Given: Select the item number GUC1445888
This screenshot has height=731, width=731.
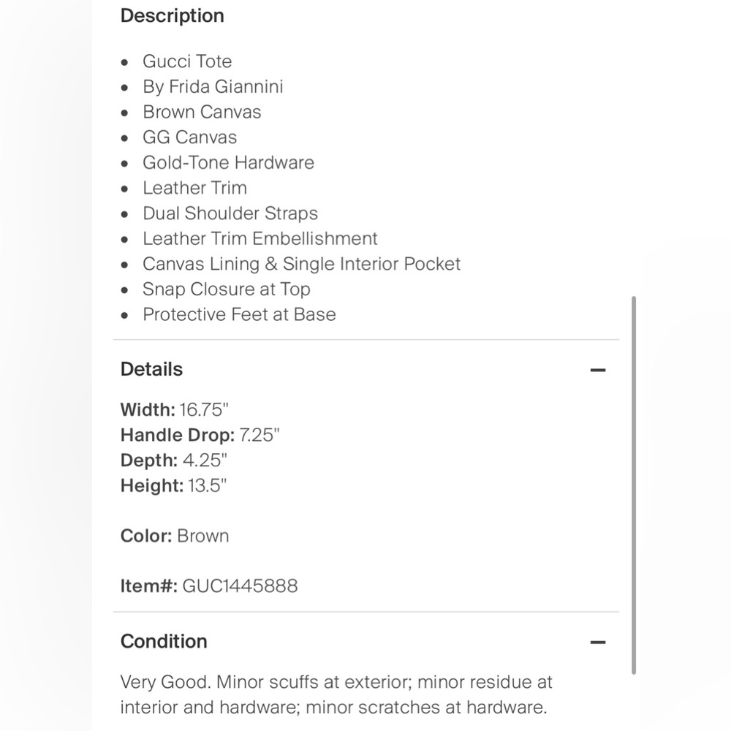Looking at the screenshot, I should click(240, 586).
